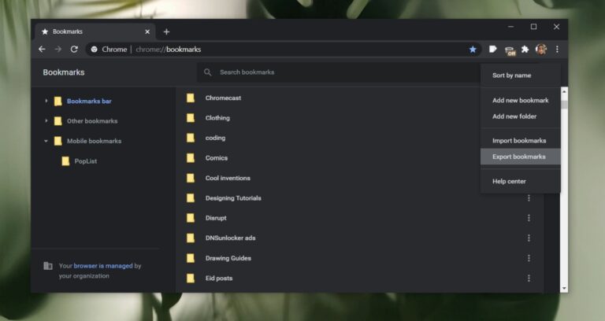Select the Clothing folder name

pyautogui.click(x=217, y=118)
